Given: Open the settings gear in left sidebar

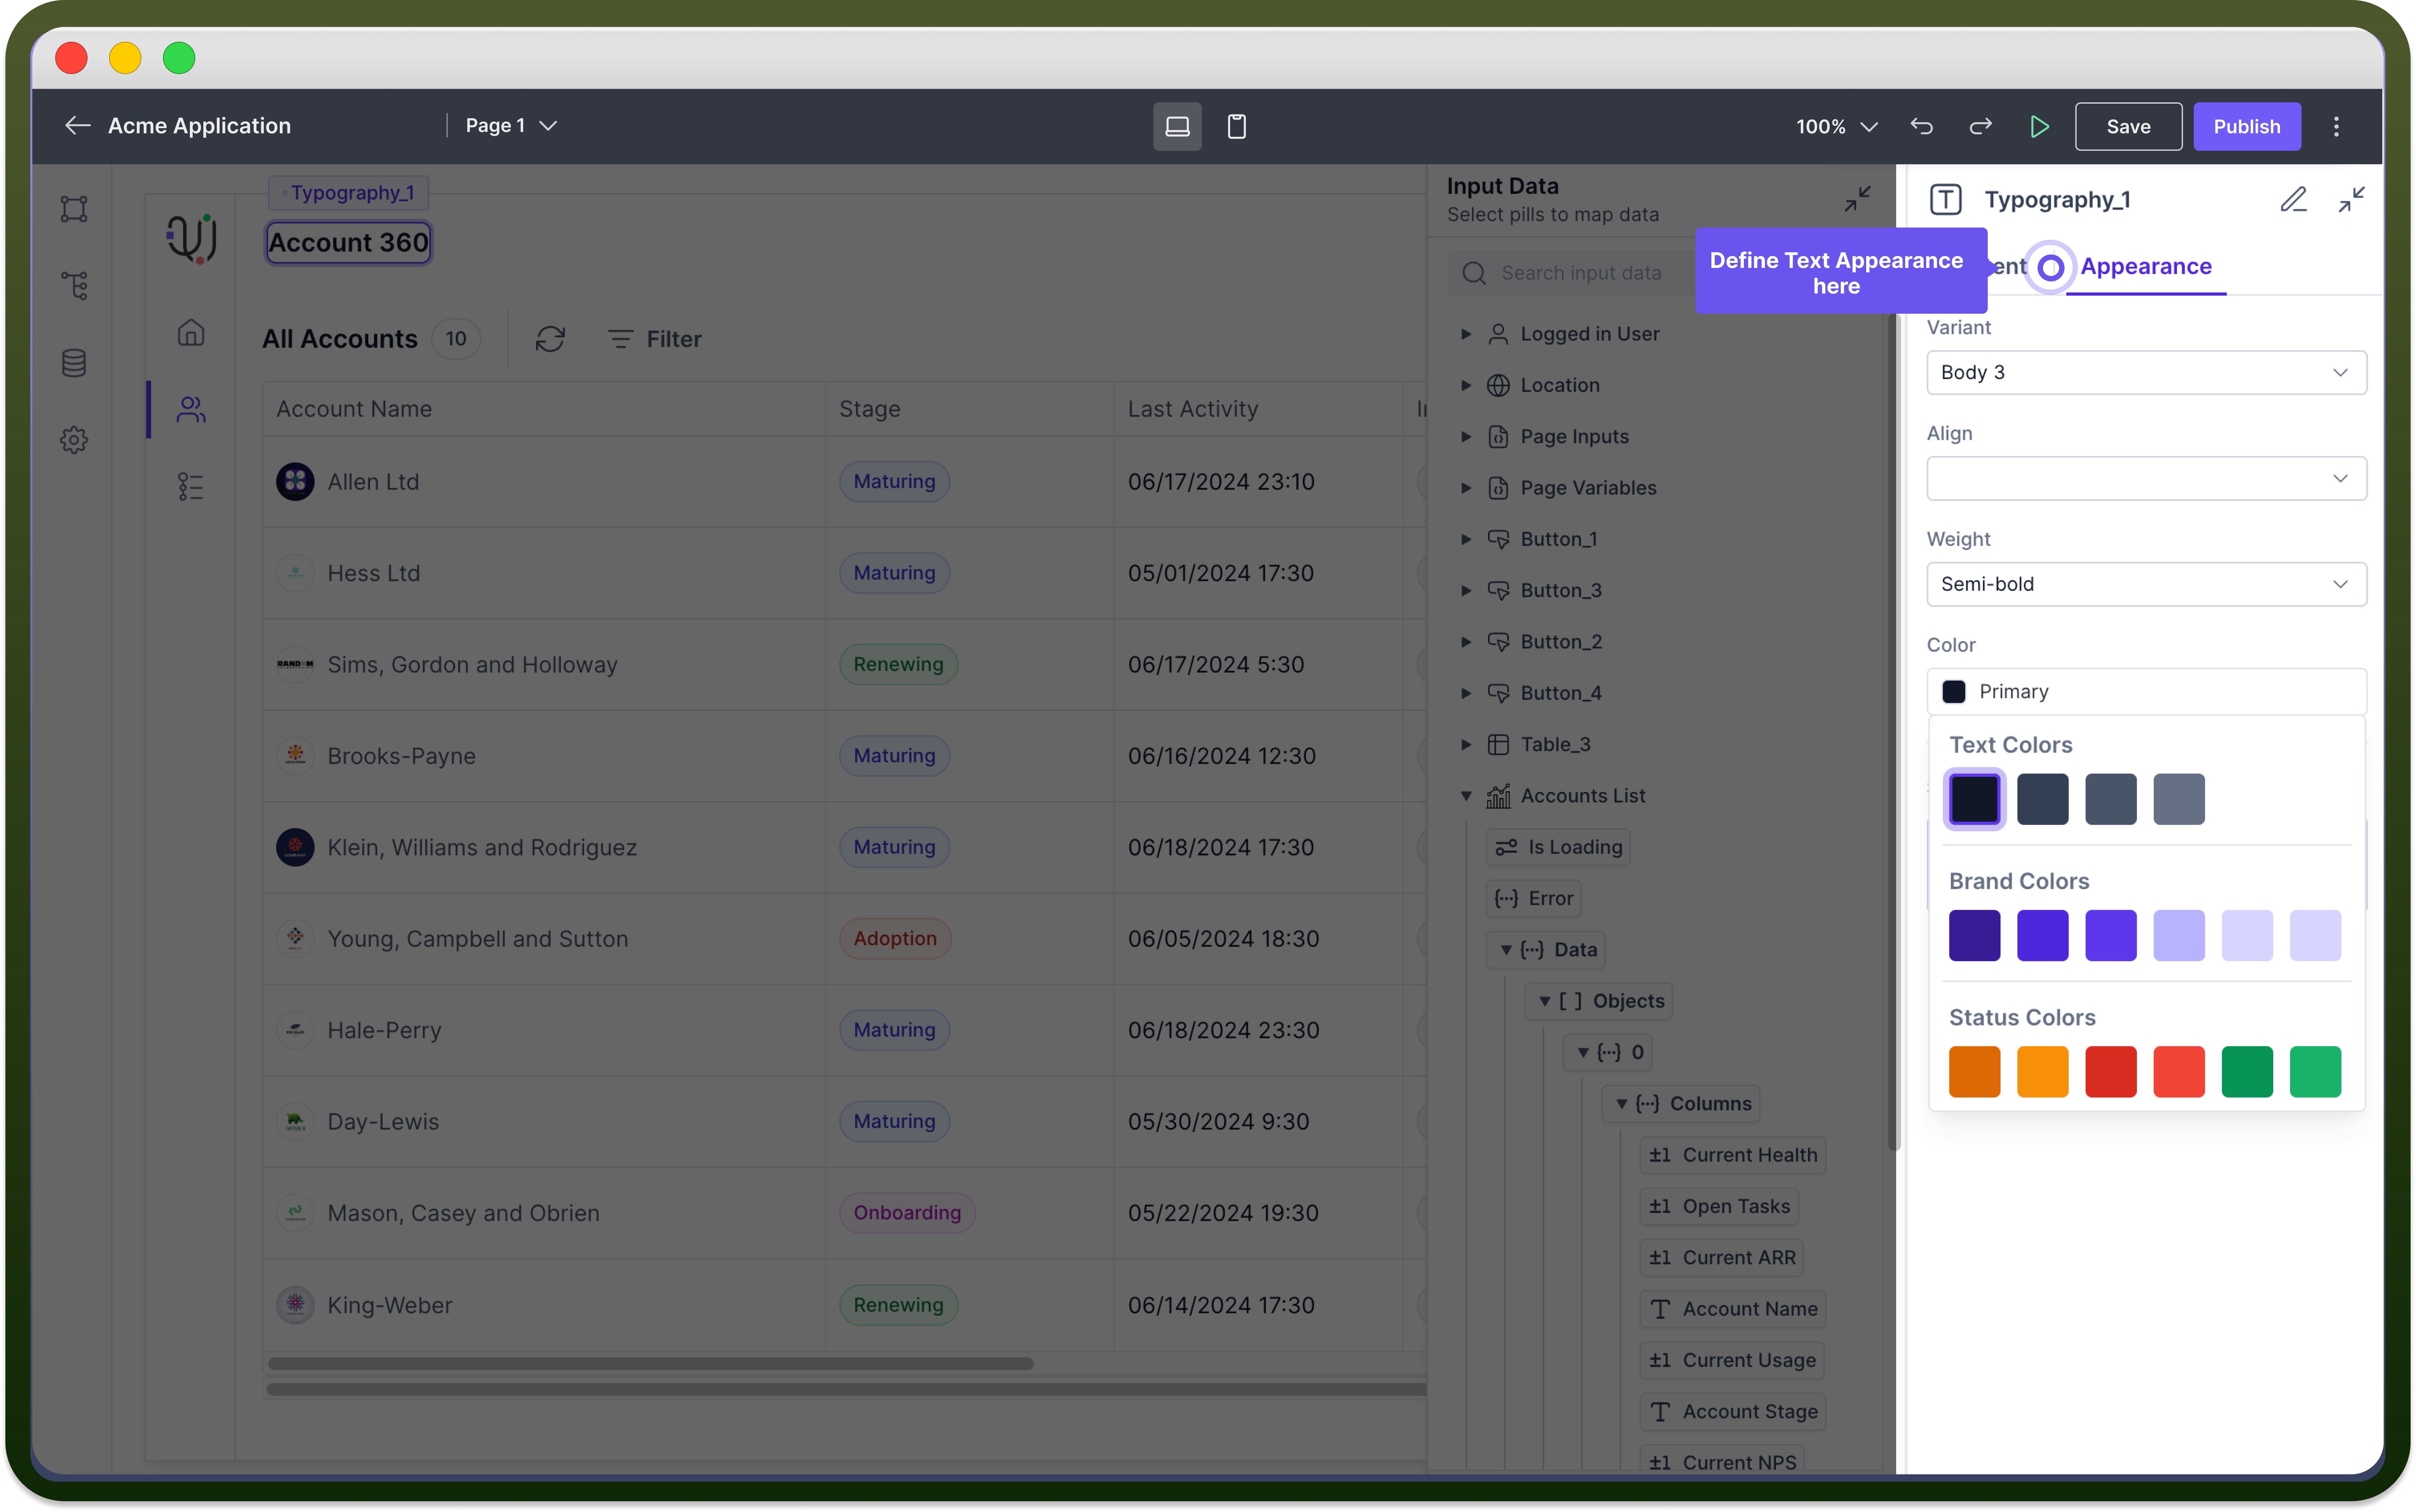Looking at the screenshot, I should (x=74, y=440).
